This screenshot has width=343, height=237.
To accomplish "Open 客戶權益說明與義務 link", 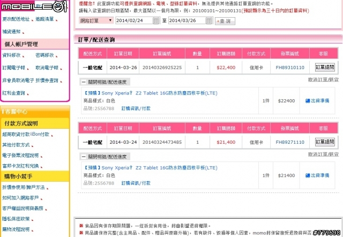I will pos(23,209).
